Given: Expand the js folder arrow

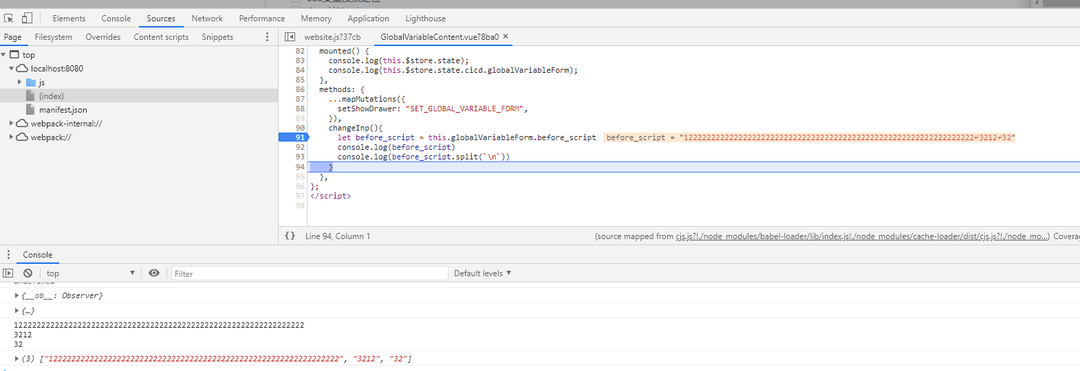Looking at the screenshot, I should coord(19,82).
